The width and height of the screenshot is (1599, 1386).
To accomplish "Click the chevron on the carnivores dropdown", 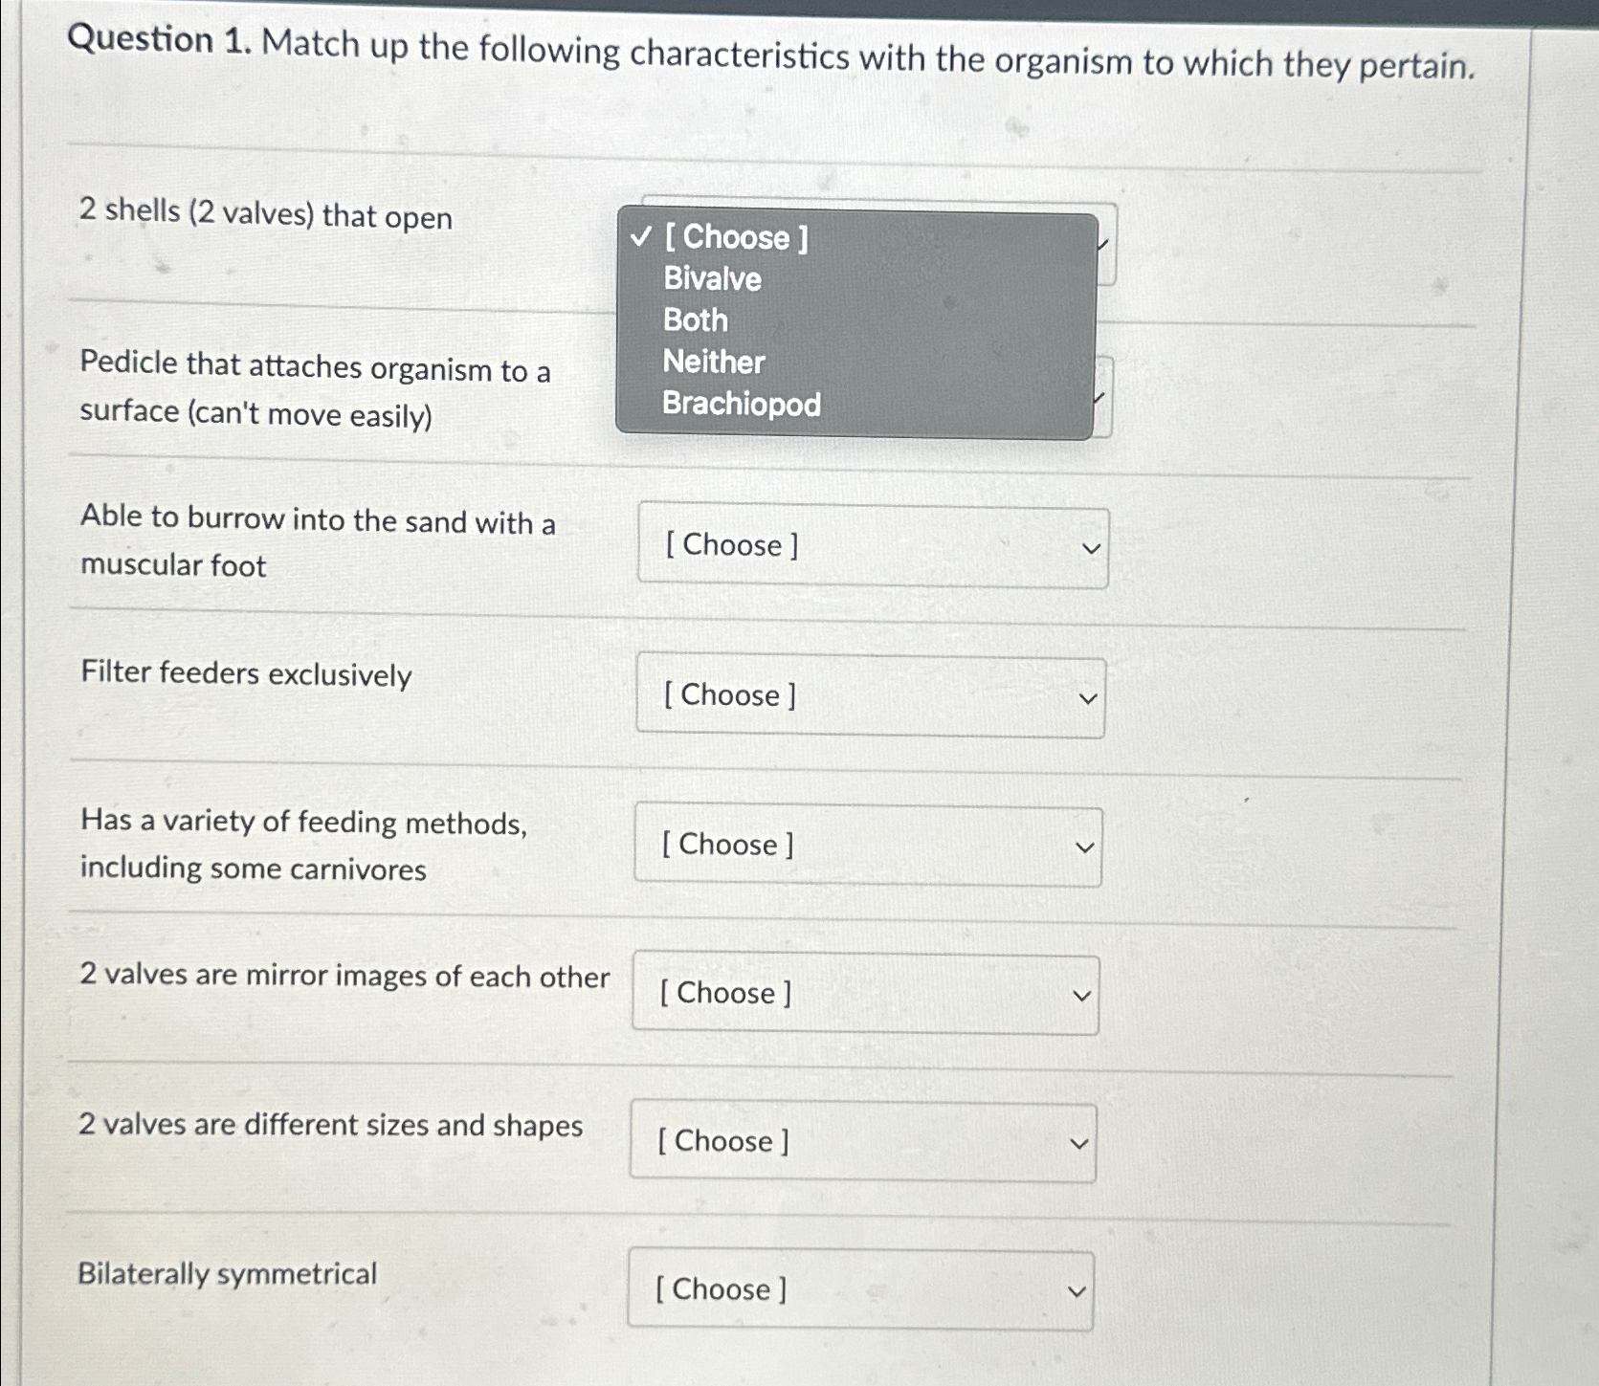I will tap(1082, 847).
